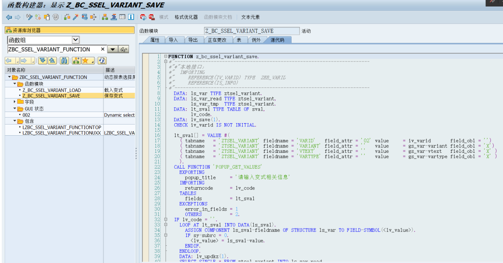Select include LZBC_SSEL_VARIANT_FUNCTIONUXX
503x263 pixels.
(61, 133)
